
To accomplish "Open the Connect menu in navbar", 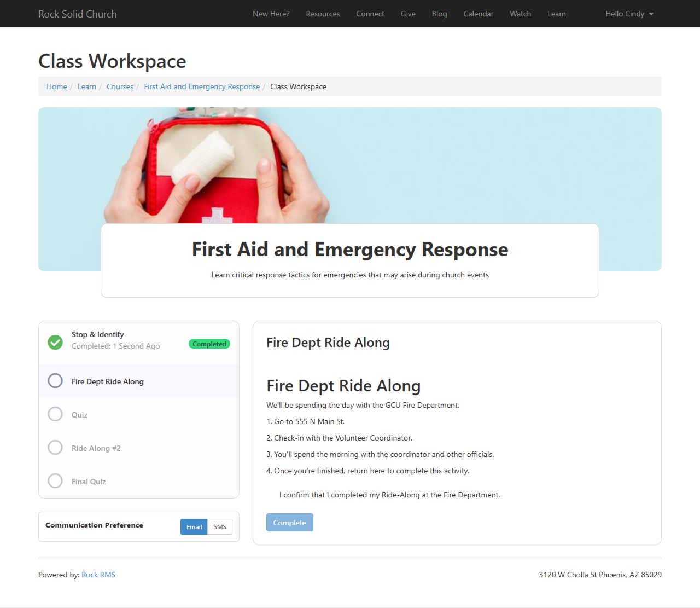I will [x=370, y=14].
